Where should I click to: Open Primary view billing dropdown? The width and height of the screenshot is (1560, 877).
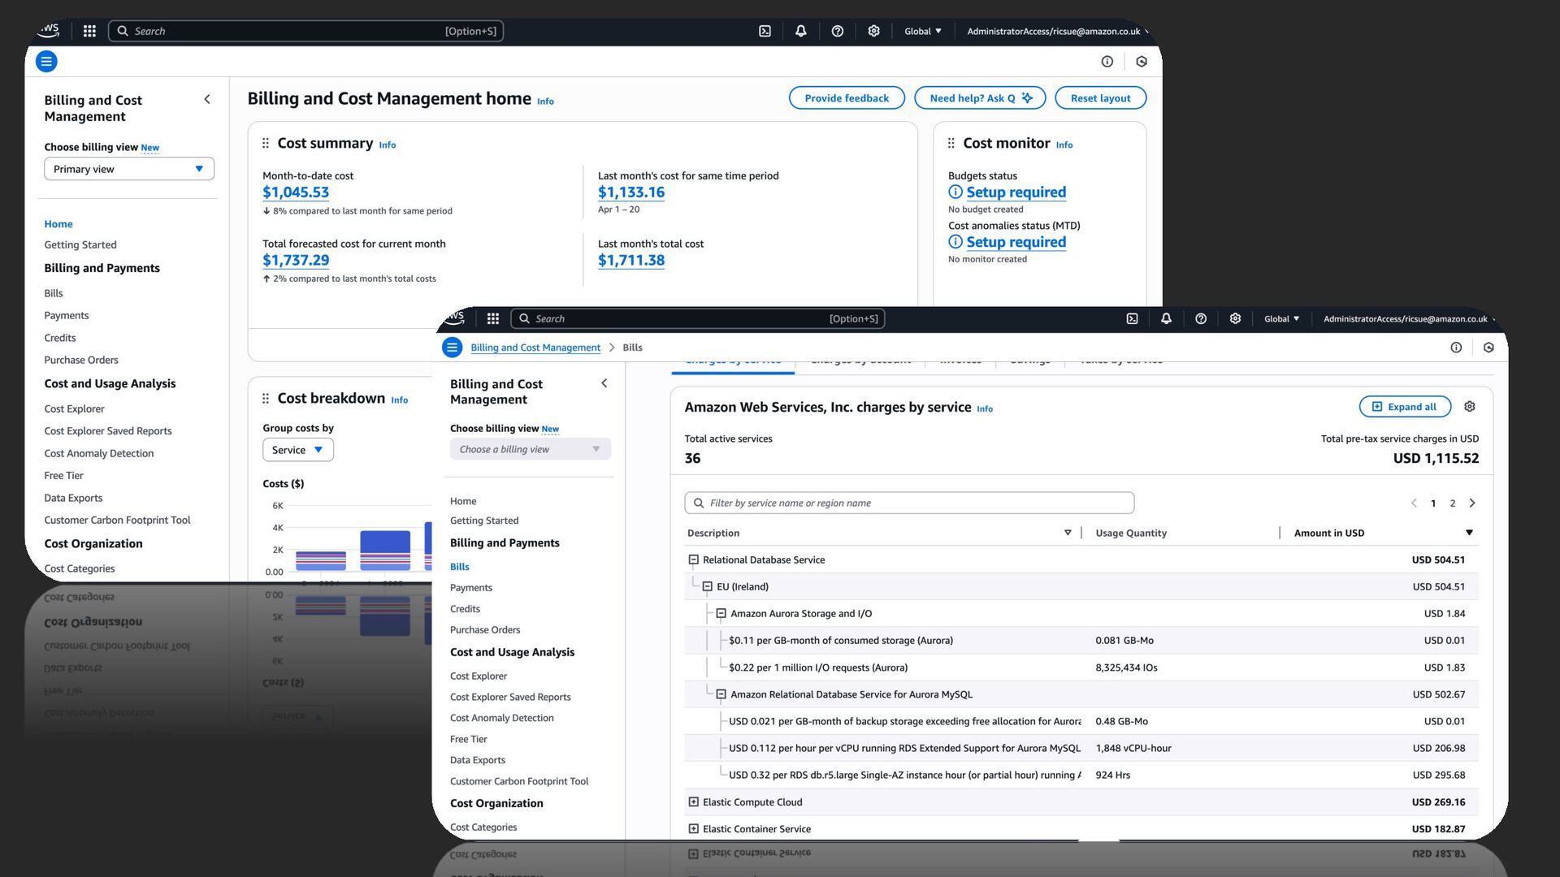point(129,169)
